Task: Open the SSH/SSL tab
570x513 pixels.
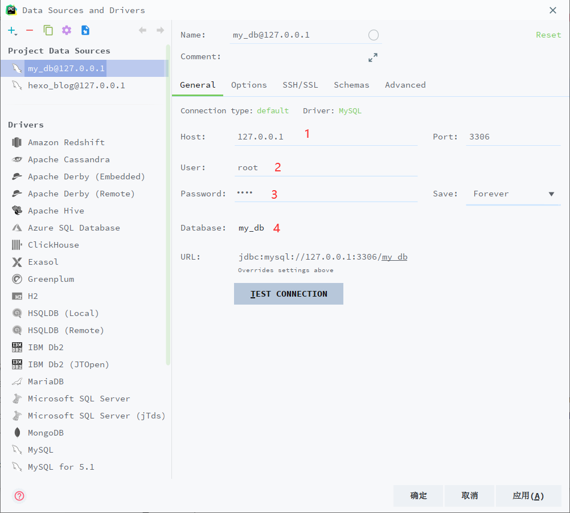Action: 300,85
